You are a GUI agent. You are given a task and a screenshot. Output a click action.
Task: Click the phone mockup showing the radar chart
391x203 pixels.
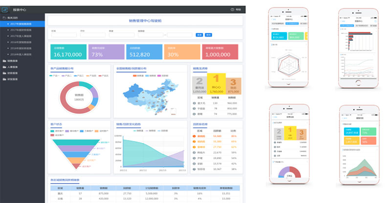(288, 47)
